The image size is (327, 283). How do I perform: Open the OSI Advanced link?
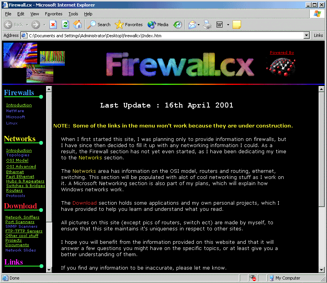[21, 166]
